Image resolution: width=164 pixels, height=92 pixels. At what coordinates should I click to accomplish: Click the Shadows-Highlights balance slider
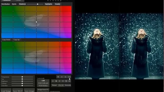point(35,4)
